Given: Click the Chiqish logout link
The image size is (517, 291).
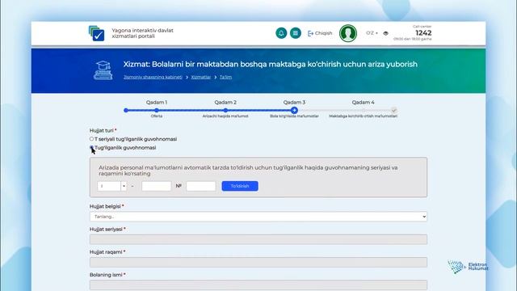Looking at the screenshot, I should (x=320, y=33).
